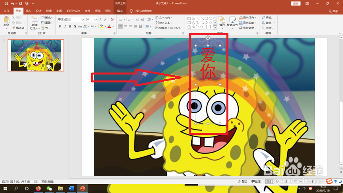The image size is (343, 193).
Task: Open the line spacing dropdown
Action: click(x=149, y=19)
